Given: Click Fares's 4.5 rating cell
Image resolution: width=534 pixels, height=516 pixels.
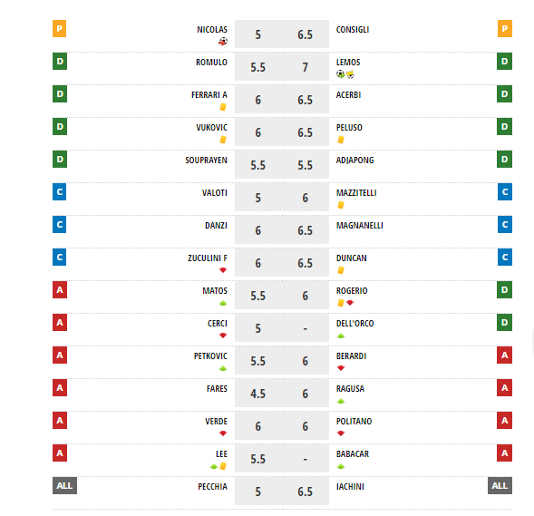Looking at the screenshot, I should (x=258, y=394).
